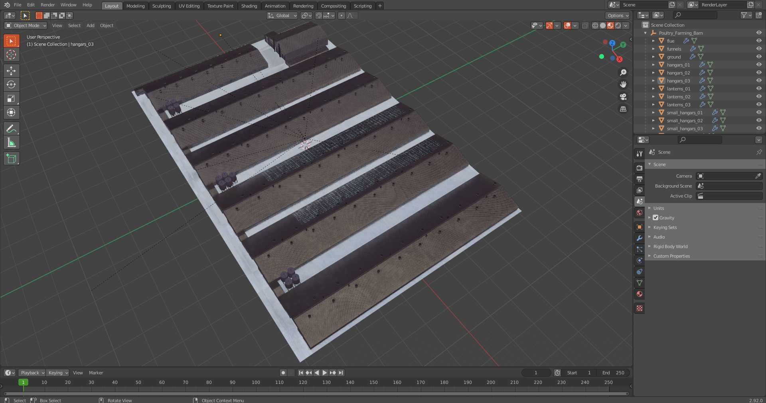Toggle camera view icon in viewport

tap(623, 97)
